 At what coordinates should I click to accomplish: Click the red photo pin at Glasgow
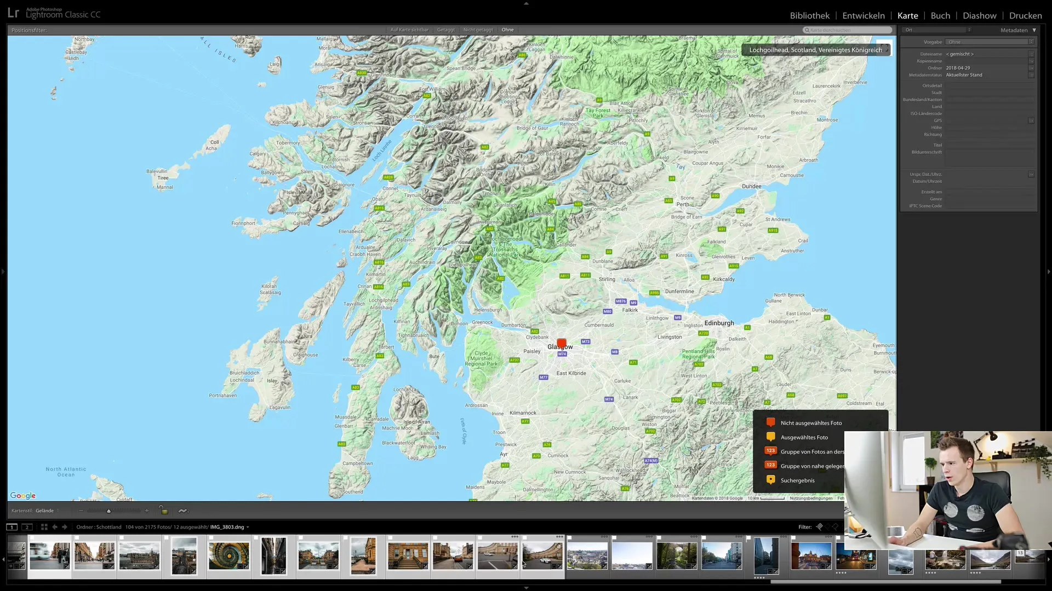tap(561, 344)
